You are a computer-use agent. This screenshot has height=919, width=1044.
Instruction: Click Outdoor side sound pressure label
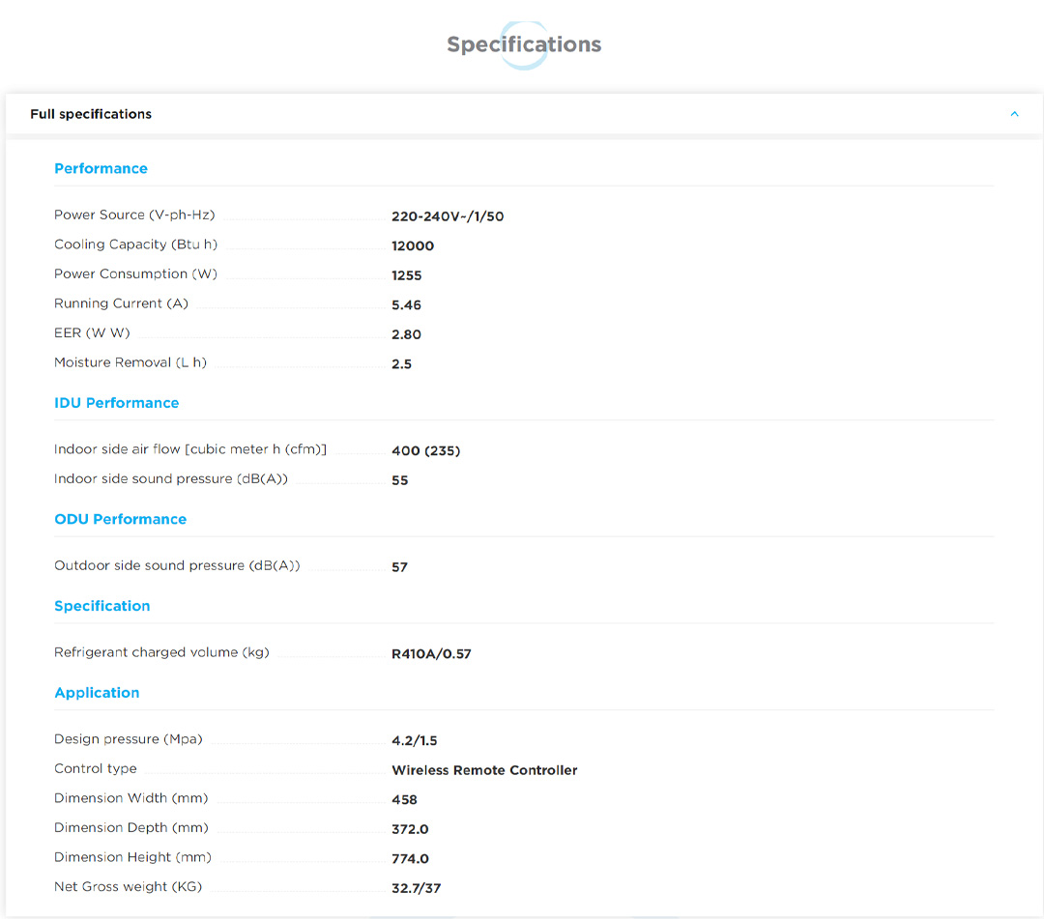pyautogui.click(x=177, y=565)
